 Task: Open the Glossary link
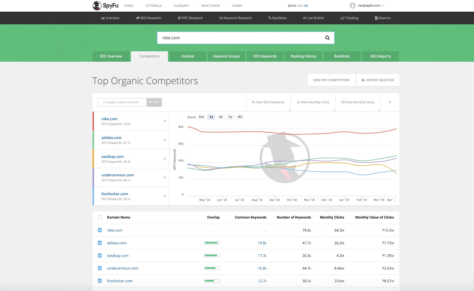181,6
